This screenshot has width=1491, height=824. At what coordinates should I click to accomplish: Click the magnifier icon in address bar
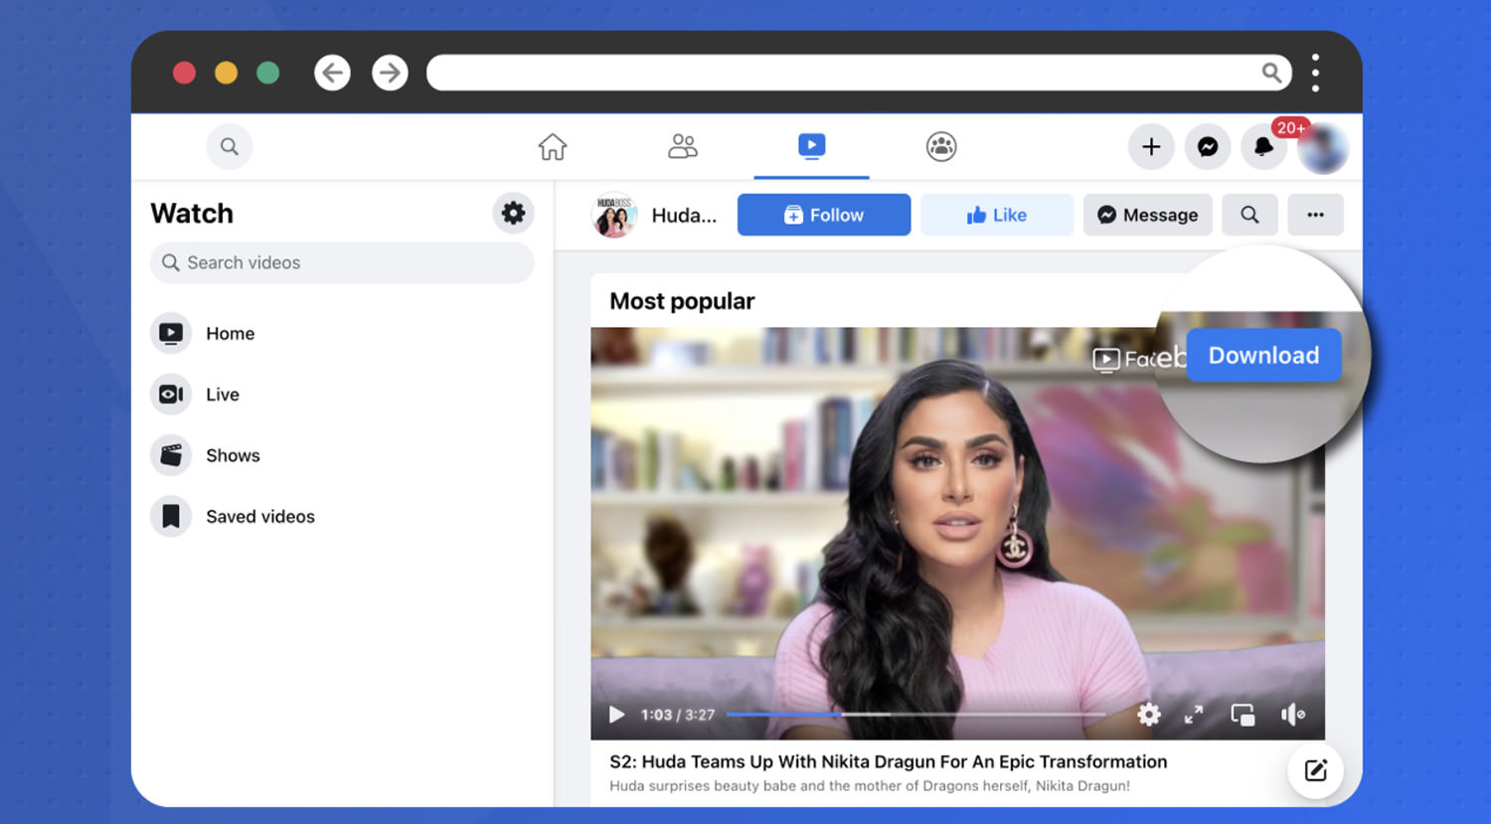[x=1271, y=73]
